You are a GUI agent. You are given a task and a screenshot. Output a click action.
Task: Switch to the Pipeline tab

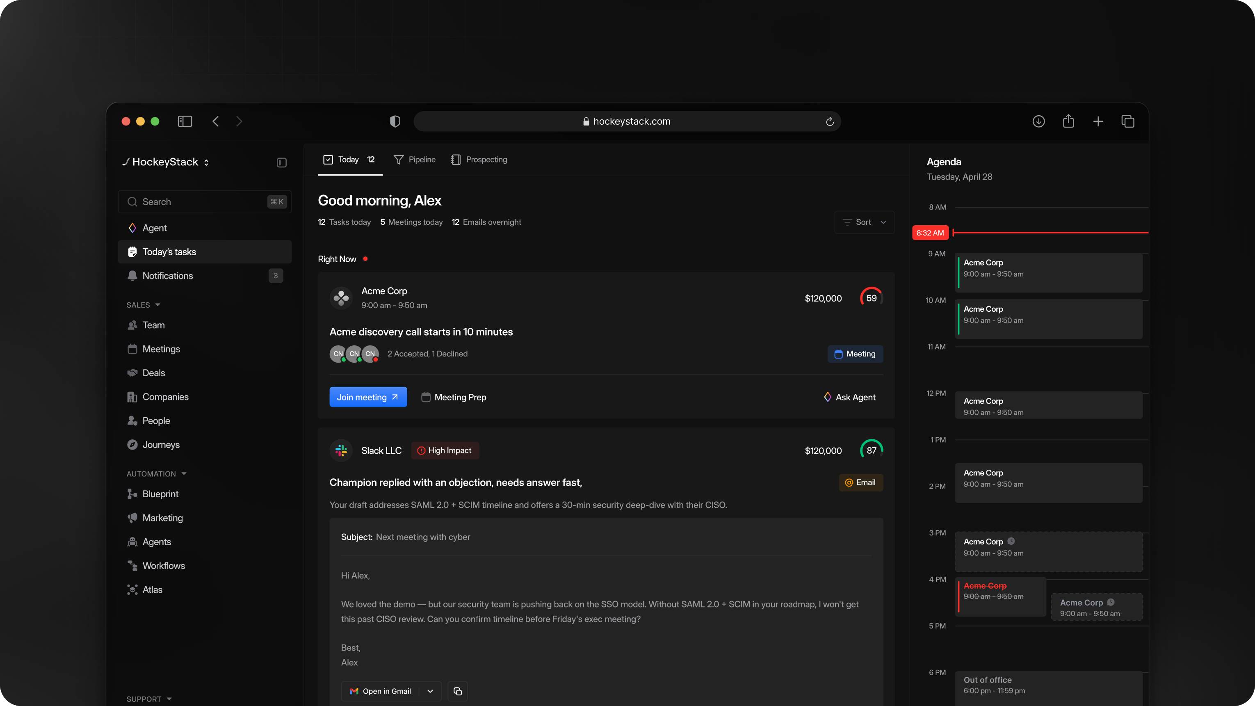click(415, 160)
